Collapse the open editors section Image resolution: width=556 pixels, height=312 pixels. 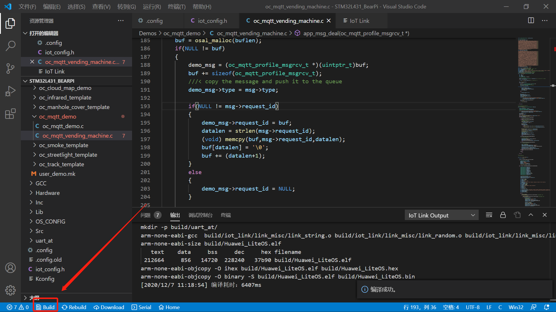76,33
